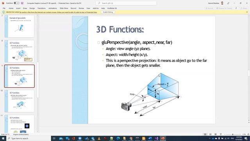Image resolution: width=250 pixels, height=141 pixels.
Task: Click the Comments speech-bubble icon
Action: click(236, 8)
